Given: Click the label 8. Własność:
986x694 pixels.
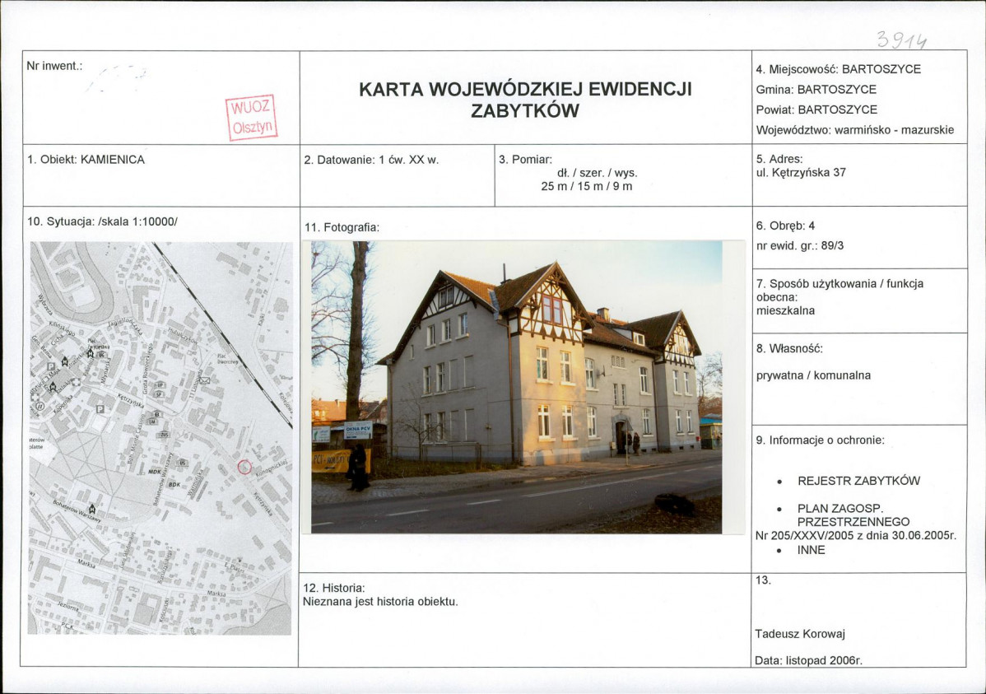Looking at the screenshot, I should point(789,348).
